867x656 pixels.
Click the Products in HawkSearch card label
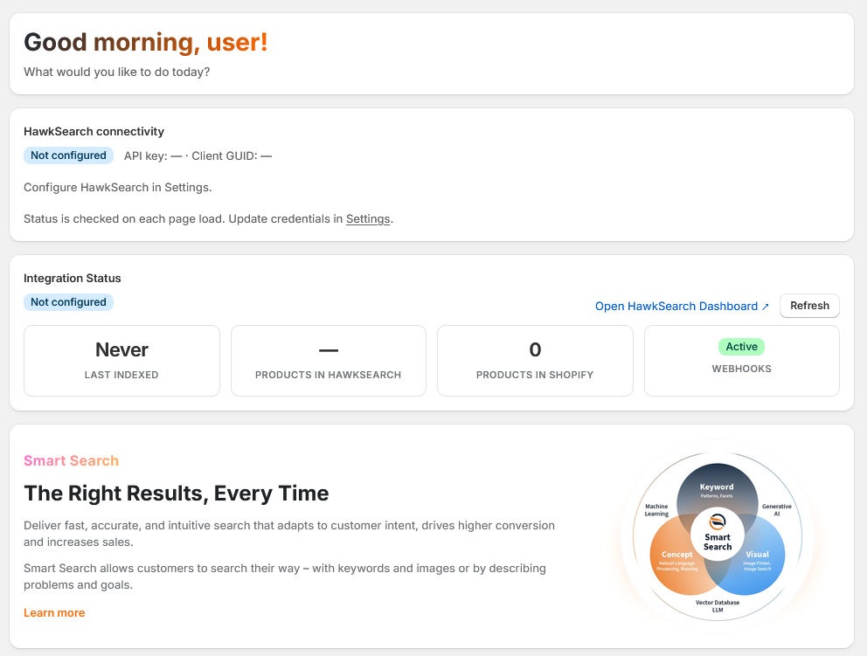click(328, 375)
